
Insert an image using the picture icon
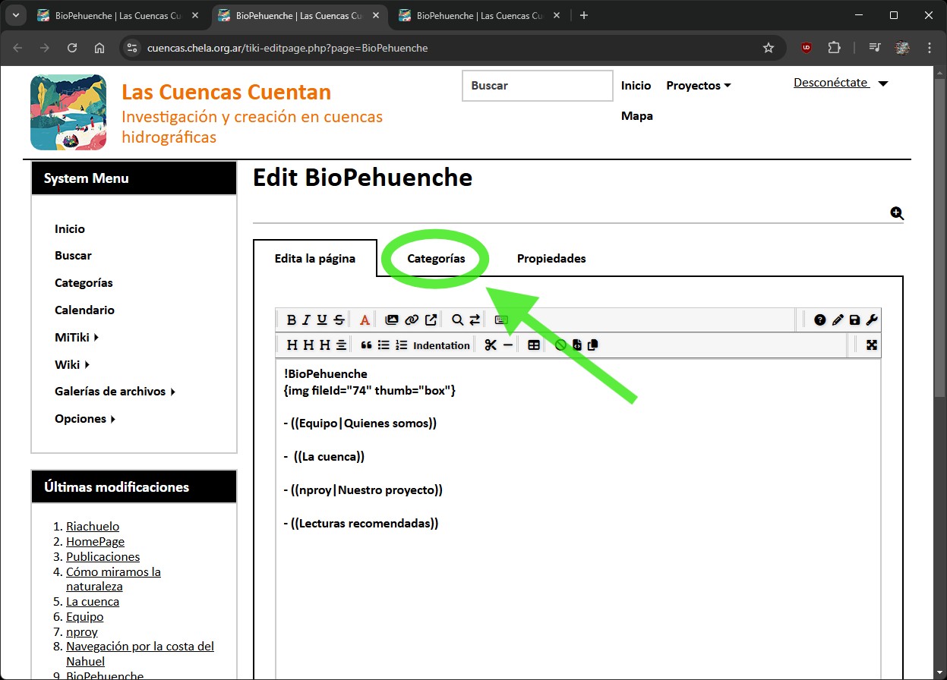tap(392, 320)
